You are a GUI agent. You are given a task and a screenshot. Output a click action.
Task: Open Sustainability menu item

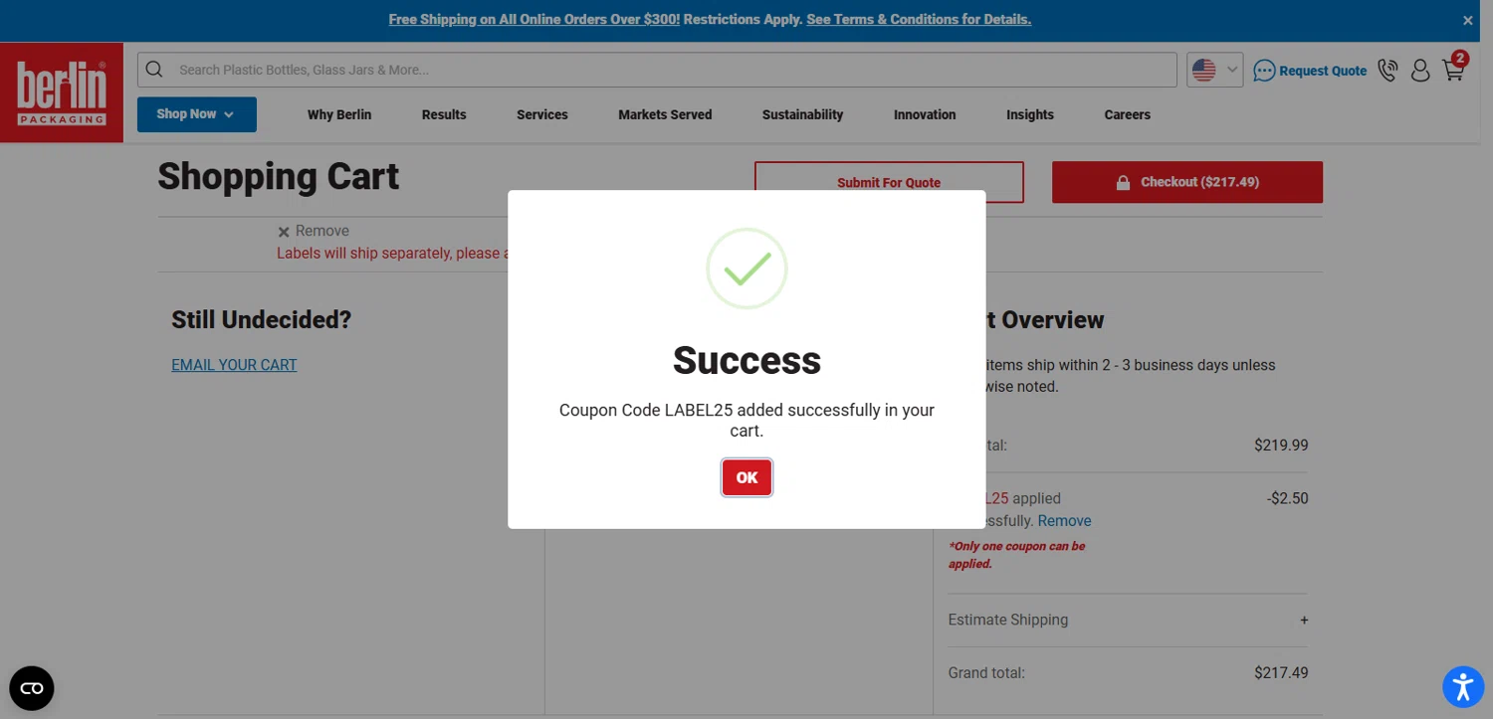click(x=802, y=114)
